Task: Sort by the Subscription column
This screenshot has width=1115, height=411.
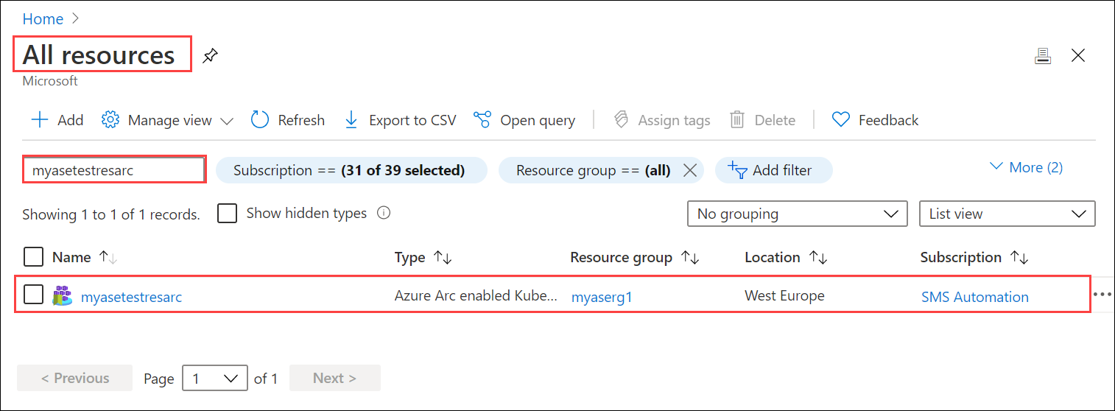Action: coord(974,257)
